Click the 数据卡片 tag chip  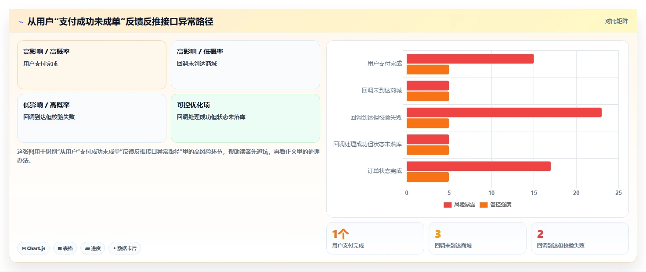(125, 248)
